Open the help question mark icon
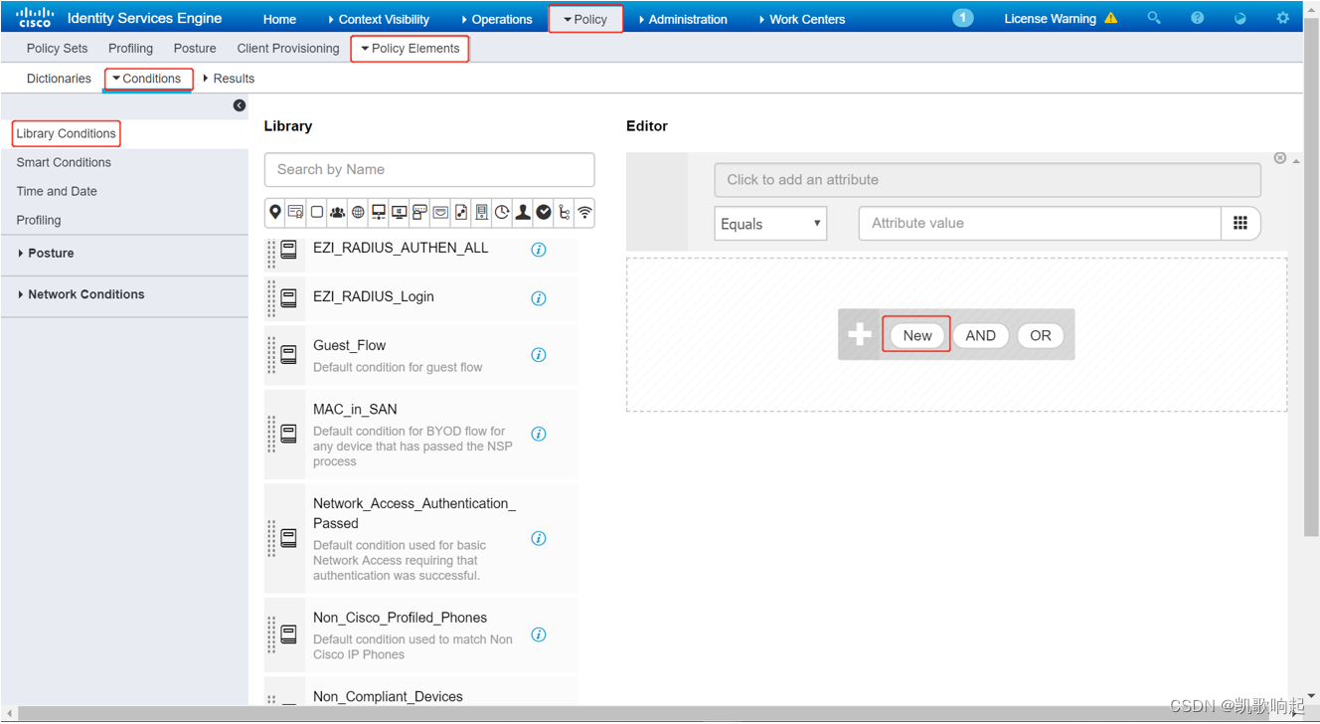The height and width of the screenshot is (724, 1320). click(x=1198, y=18)
